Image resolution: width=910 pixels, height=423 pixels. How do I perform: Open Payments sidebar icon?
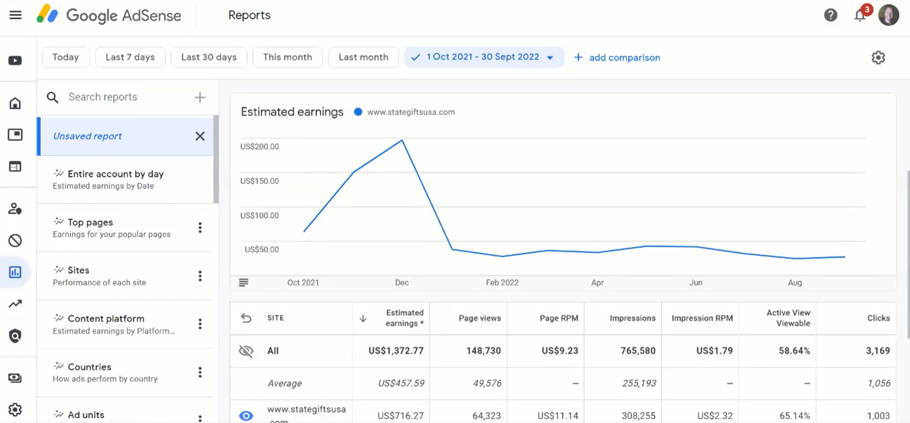[x=15, y=378]
